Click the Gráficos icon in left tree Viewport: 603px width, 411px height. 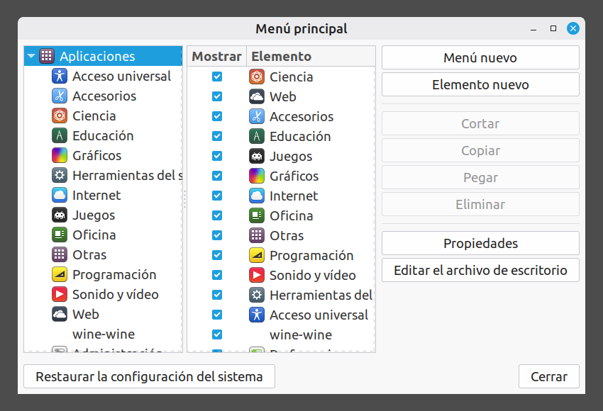60,156
